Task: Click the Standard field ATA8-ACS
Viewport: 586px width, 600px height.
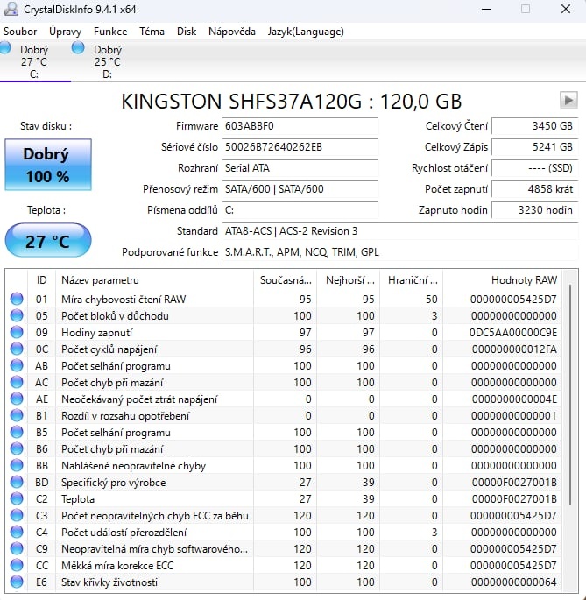Action: 400,231
